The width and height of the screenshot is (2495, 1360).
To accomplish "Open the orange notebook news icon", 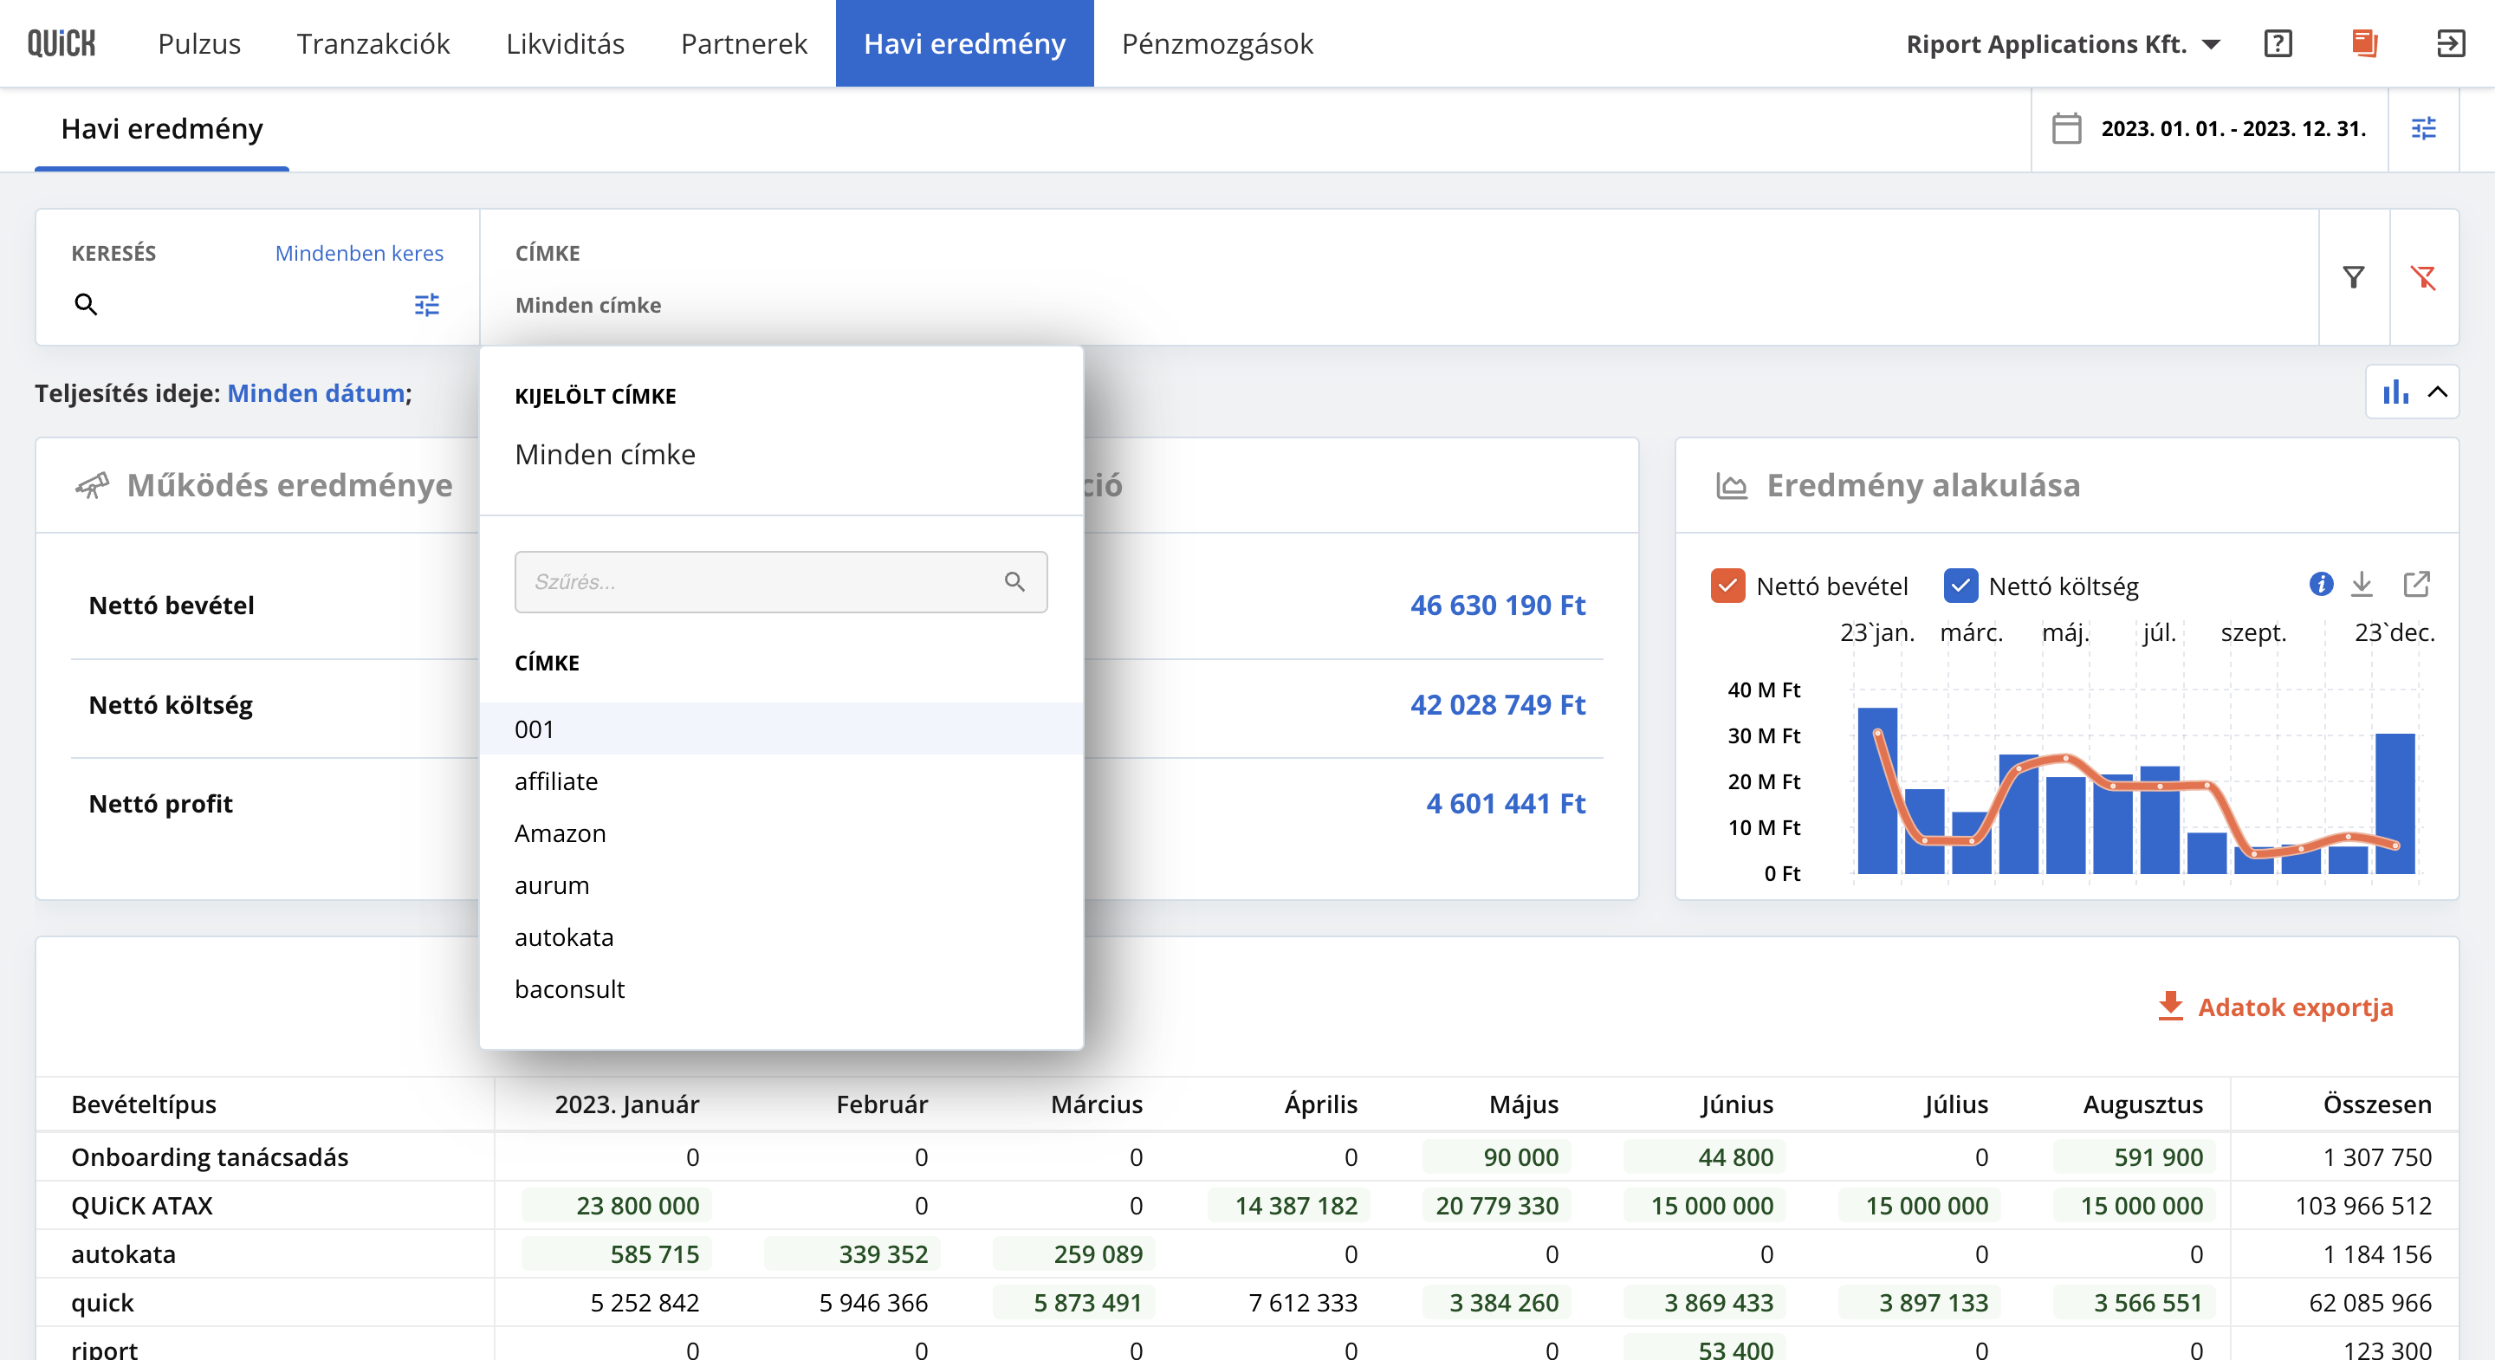I will (x=2364, y=43).
